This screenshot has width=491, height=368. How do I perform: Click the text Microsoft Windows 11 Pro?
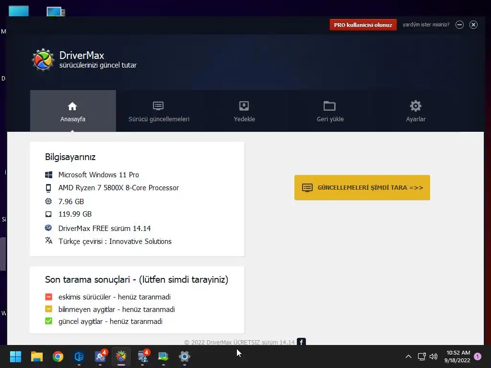(99, 174)
